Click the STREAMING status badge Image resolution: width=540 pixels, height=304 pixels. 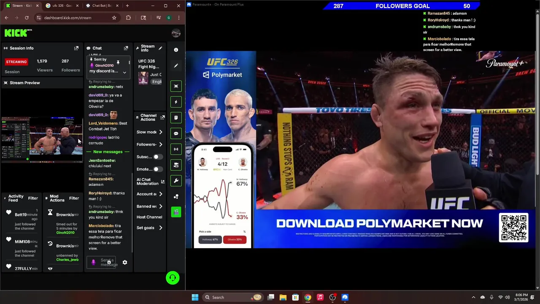click(16, 62)
